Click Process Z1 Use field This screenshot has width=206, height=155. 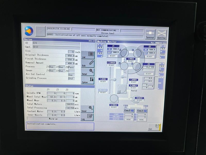tap(52, 67)
